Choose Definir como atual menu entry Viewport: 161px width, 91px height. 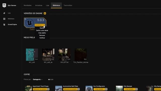click(42, 30)
